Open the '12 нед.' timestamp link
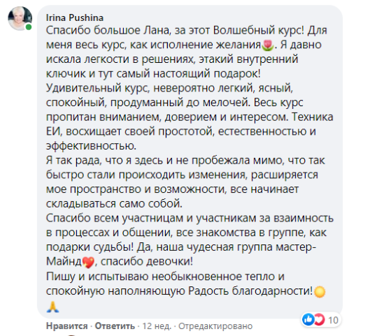 (x=157, y=326)
